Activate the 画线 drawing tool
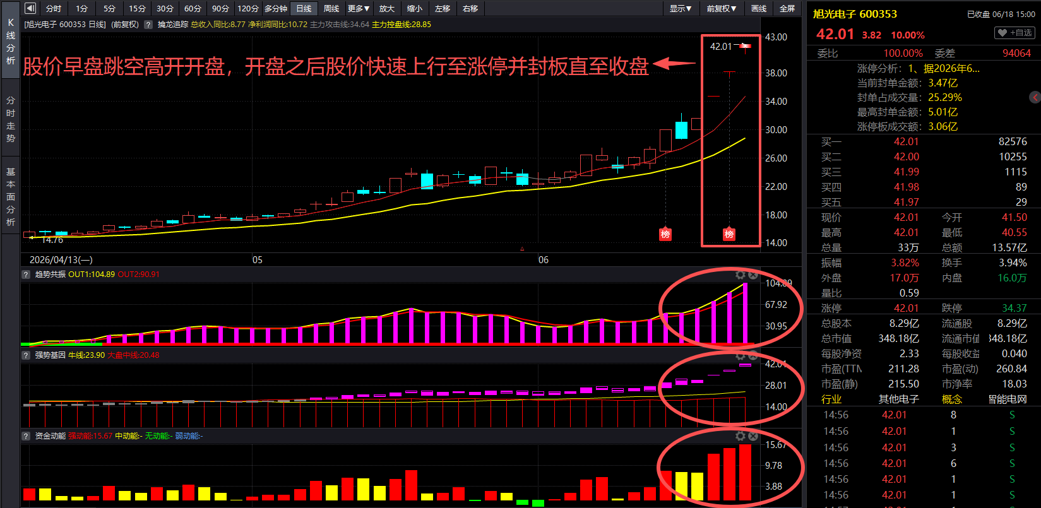 pyautogui.click(x=759, y=8)
